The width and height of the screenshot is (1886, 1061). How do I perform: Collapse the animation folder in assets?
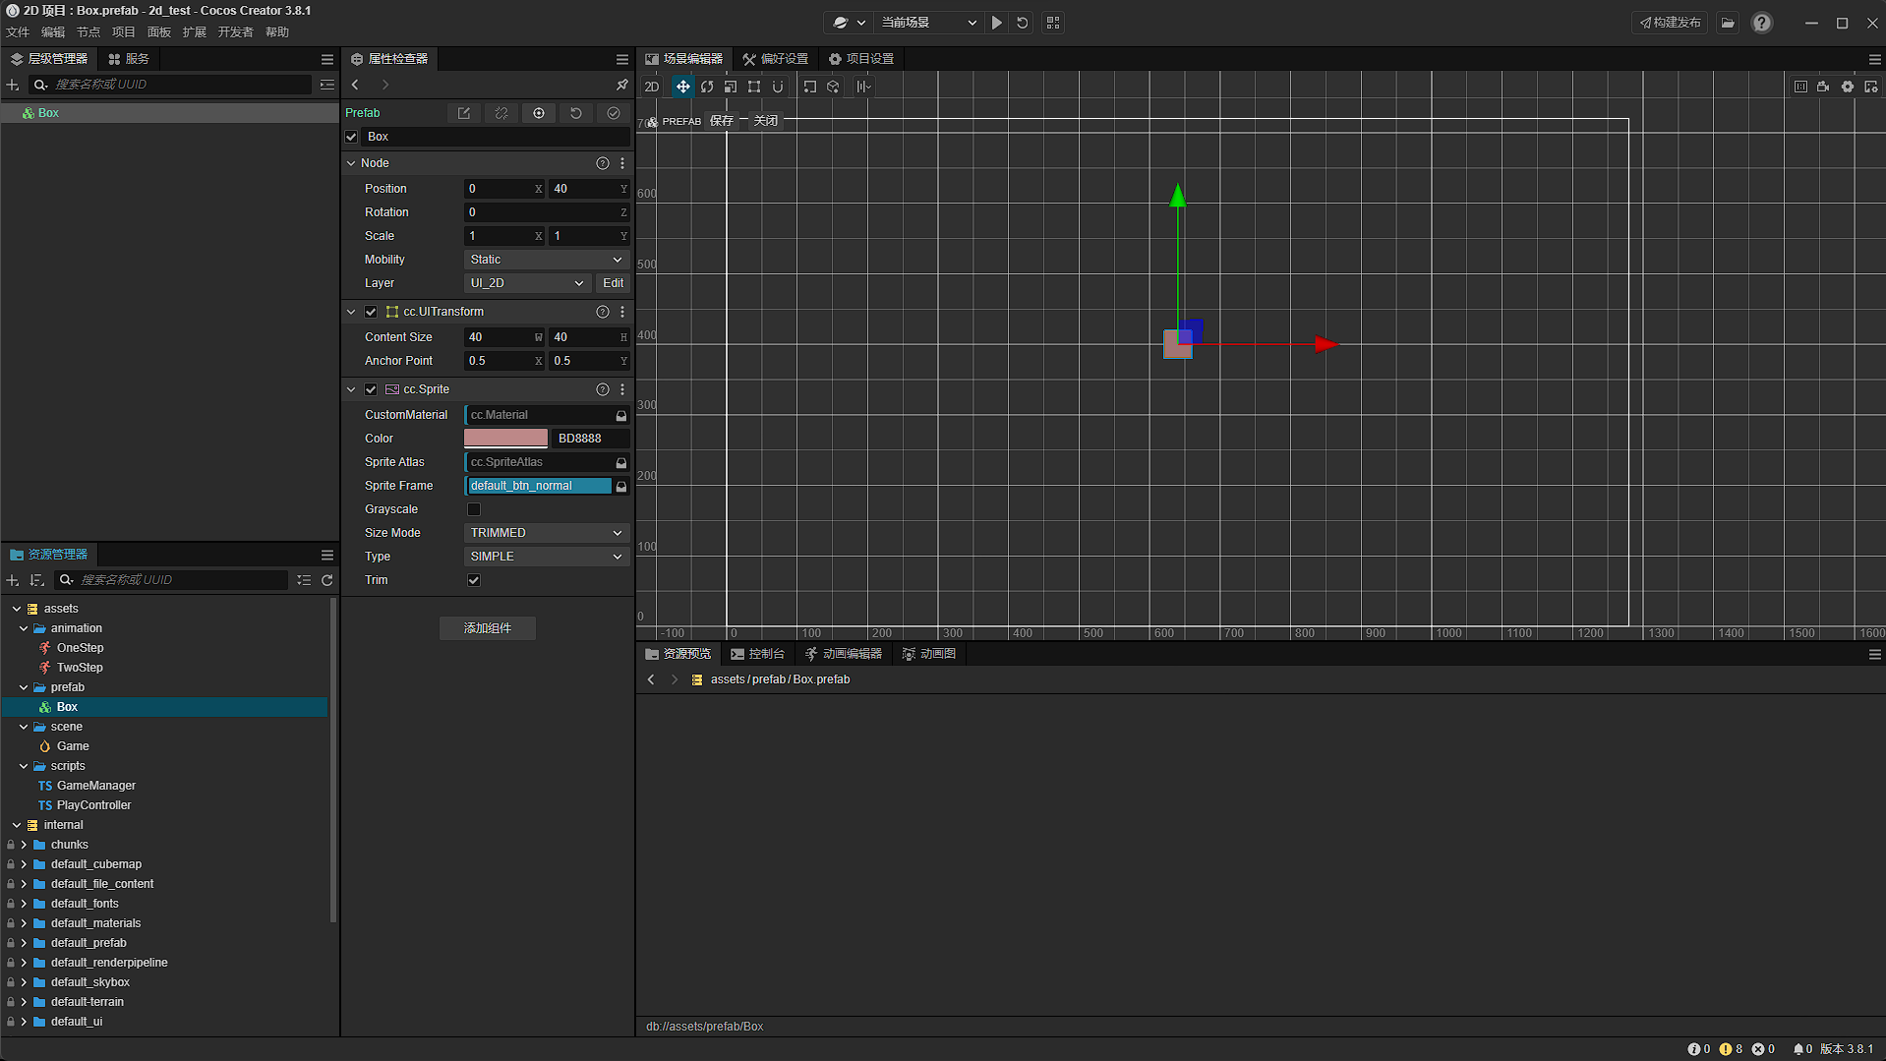(25, 628)
